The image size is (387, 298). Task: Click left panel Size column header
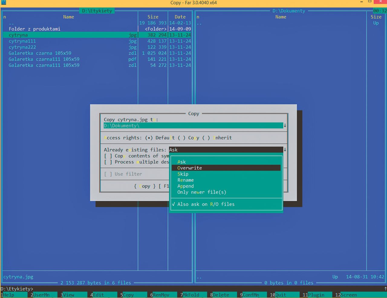pyautogui.click(x=153, y=17)
